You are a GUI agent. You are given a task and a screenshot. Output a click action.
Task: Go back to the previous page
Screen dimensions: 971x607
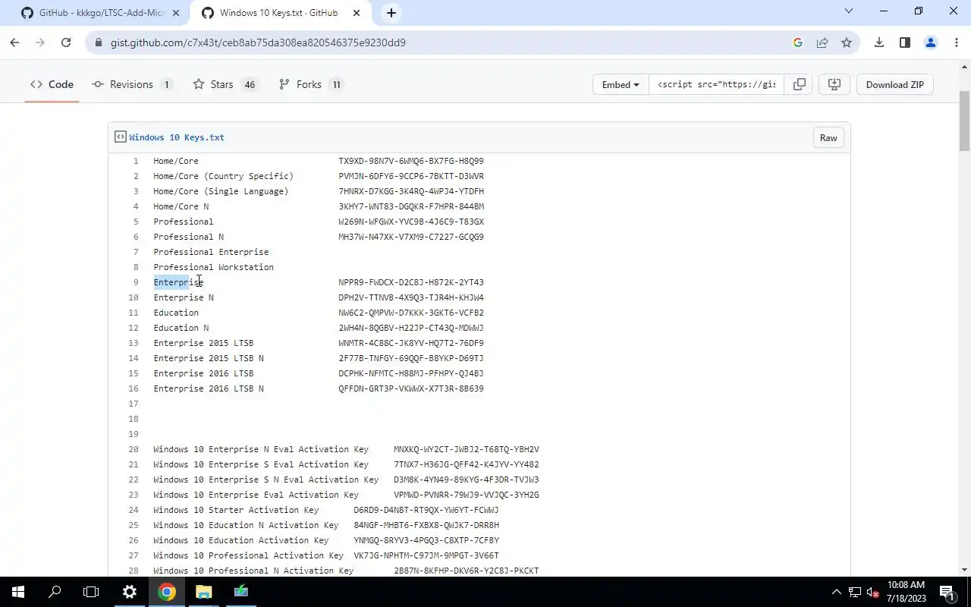(14, 42)
